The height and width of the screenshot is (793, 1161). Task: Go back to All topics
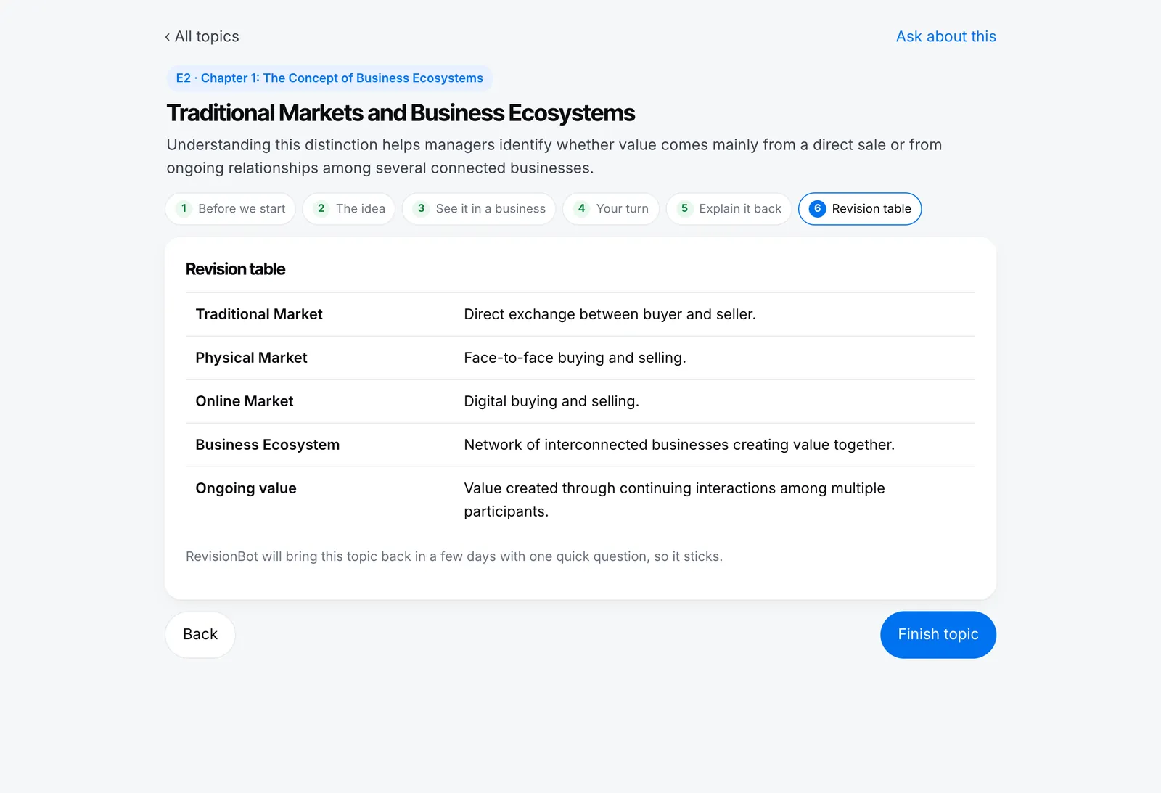pyautogui.click(x=202, y=36)
